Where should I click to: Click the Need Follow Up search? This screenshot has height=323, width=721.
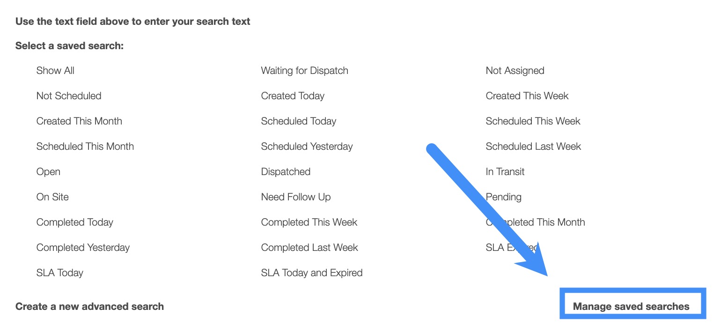[295, 197]
